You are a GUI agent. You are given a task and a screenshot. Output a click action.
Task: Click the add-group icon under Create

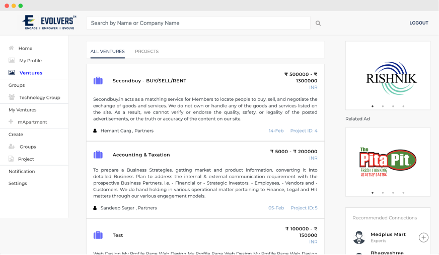12,147
